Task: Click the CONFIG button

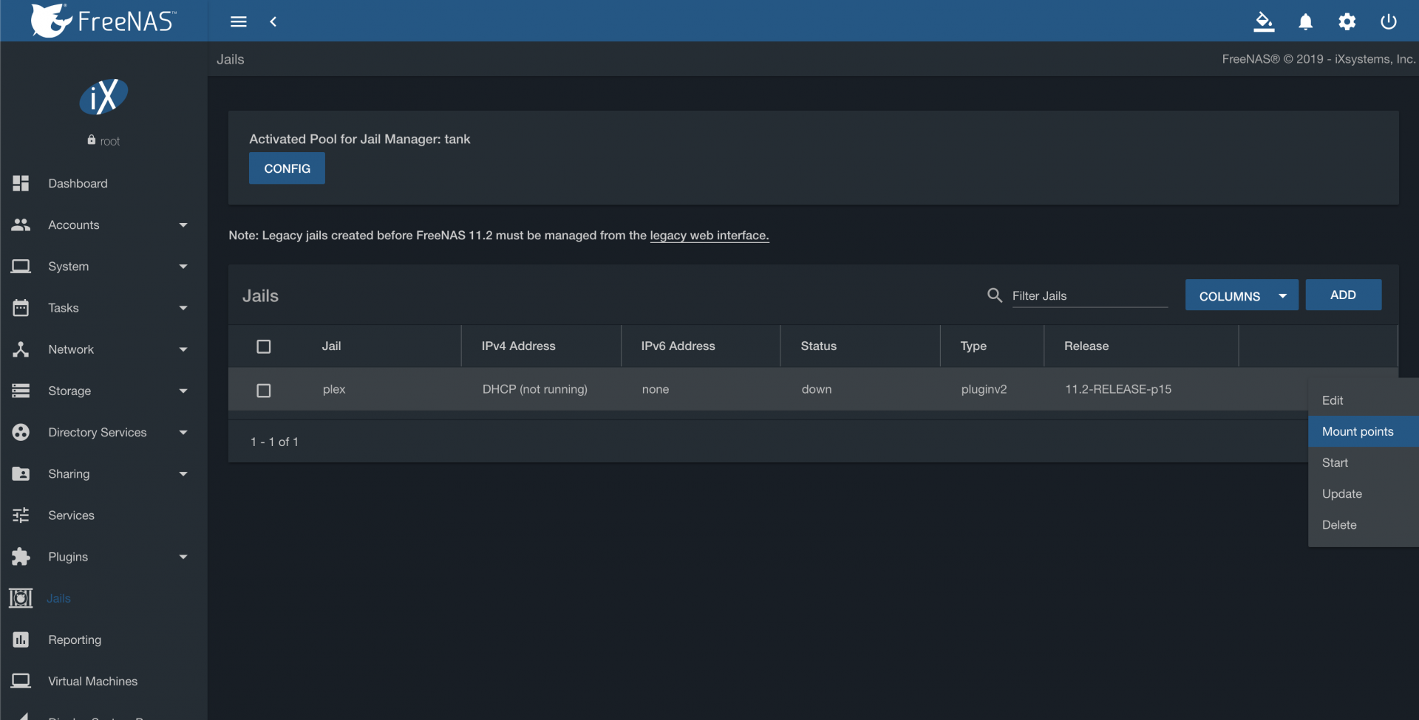Action: click(287, 168)
